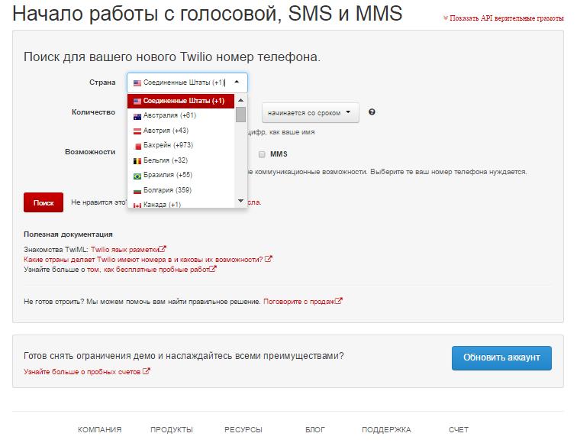
Task: Click external link icon after Twilio язык разметки
Action: tap(163, 249)
